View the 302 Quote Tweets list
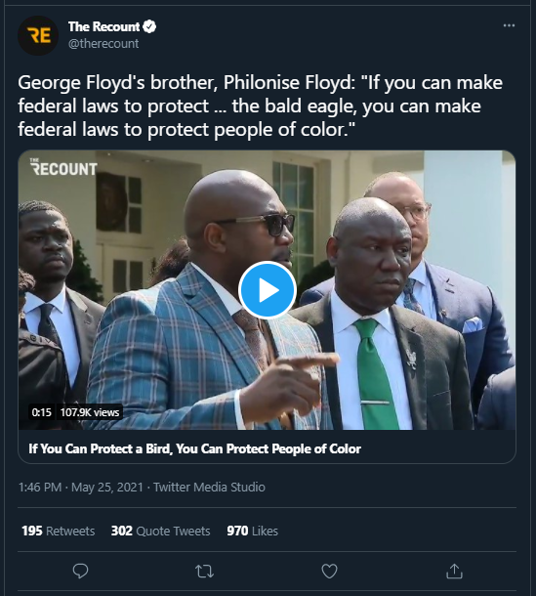 (x=160, y=531)
